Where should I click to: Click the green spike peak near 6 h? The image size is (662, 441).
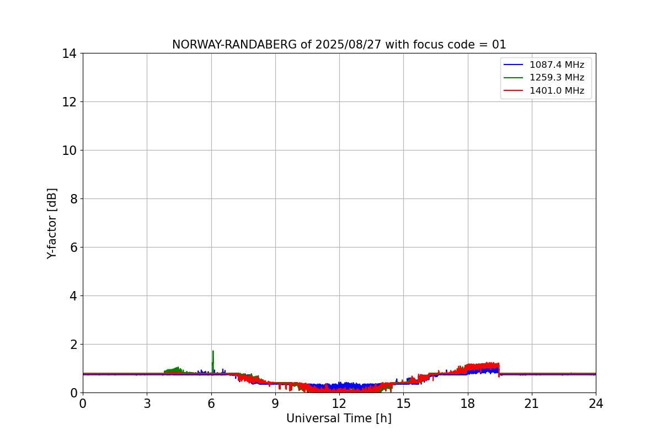coord(213,352)
